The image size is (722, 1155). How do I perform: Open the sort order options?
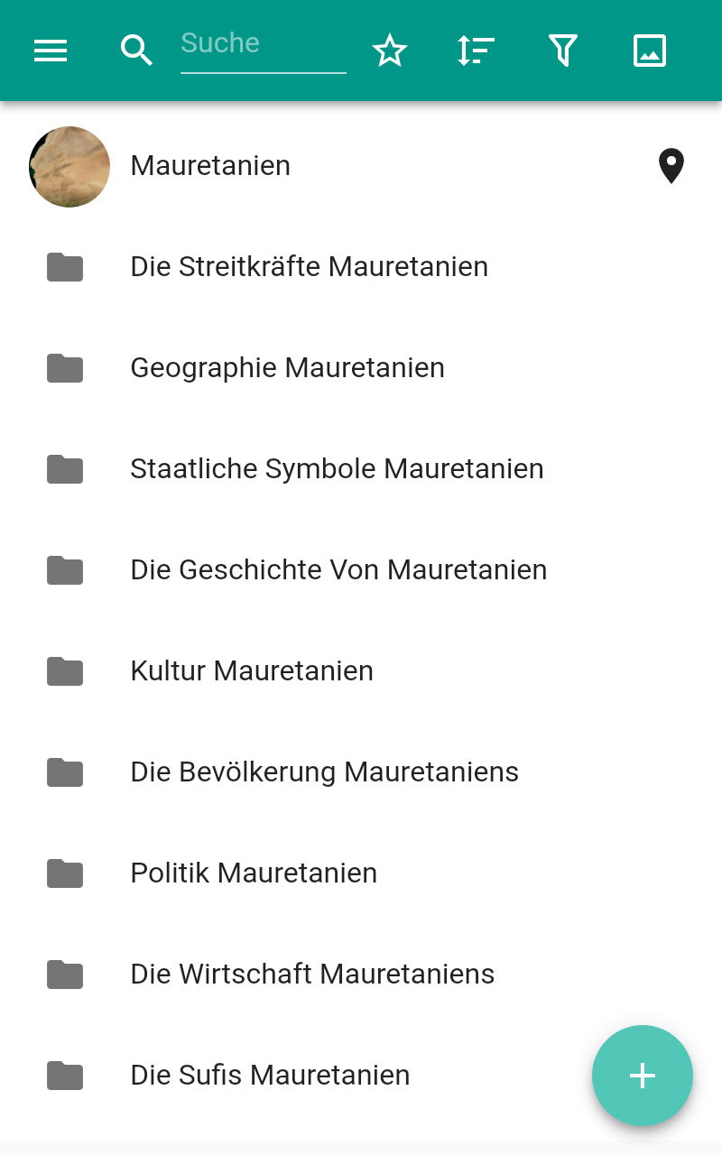(476, 51)
